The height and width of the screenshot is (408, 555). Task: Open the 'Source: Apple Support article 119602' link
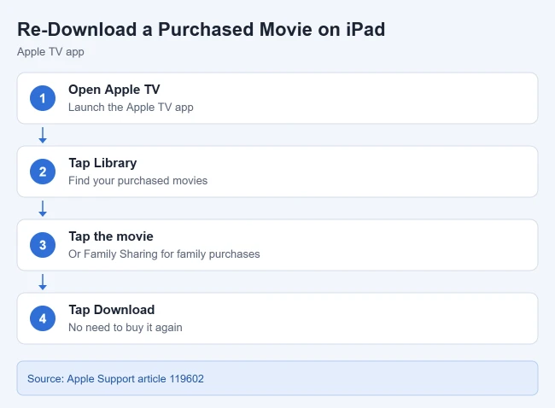coord(116,379)
